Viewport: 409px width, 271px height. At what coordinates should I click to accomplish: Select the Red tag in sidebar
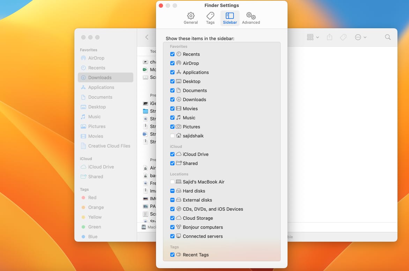[x=92, y=198]
